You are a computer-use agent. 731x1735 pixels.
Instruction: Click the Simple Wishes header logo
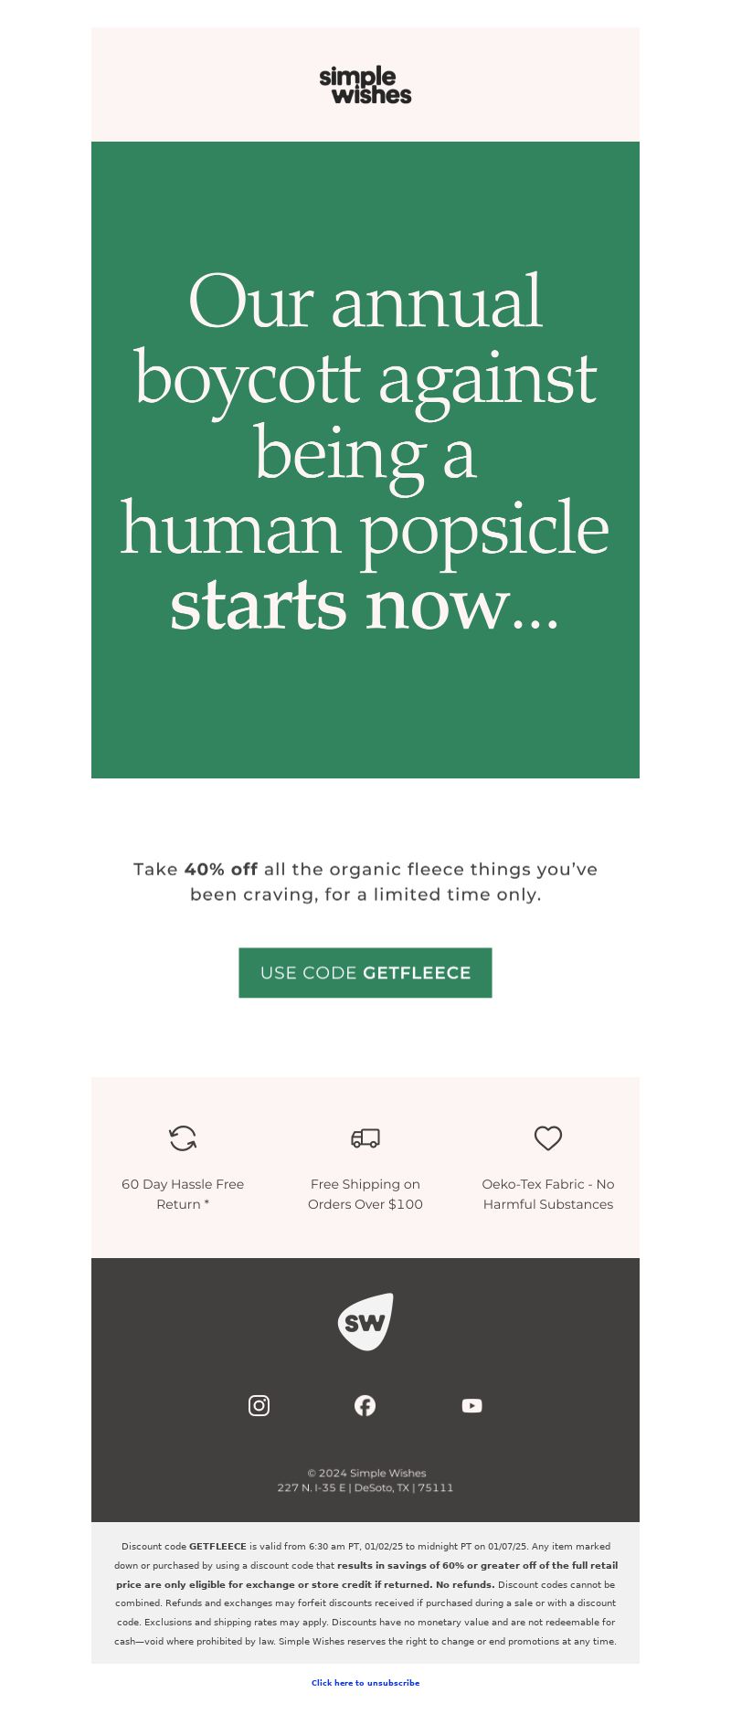coord(365,86)
